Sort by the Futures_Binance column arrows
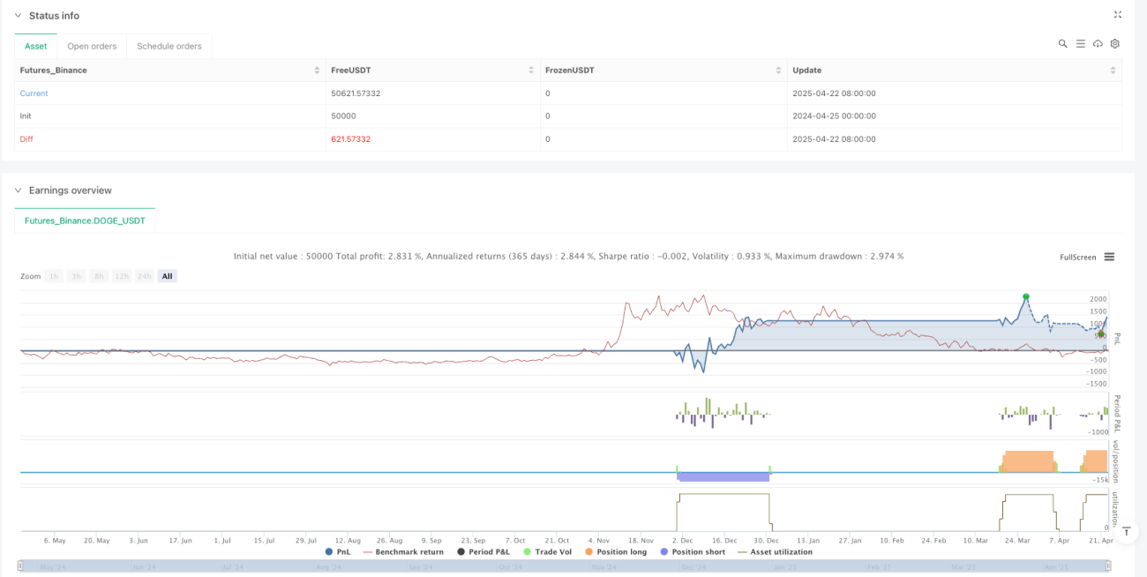The image size is (1147, 577). click(x=317, y=70)
